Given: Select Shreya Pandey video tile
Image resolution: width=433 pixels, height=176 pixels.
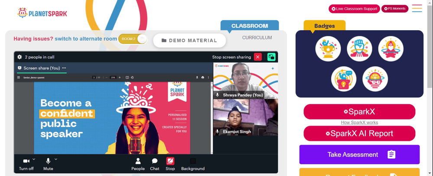Looking at the screenshot, I should (246, 81).
